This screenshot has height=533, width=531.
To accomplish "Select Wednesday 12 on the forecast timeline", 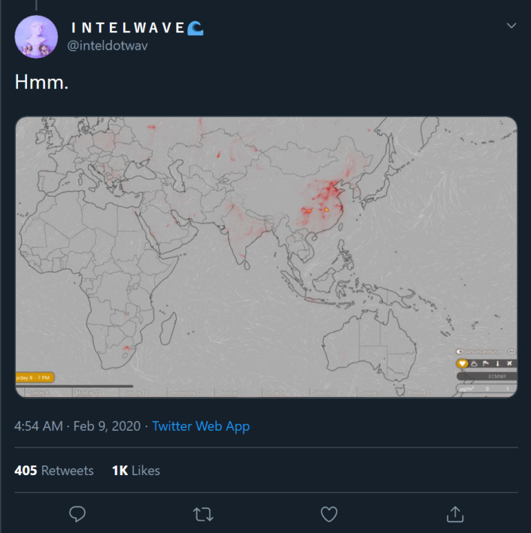I will pyautogui.click(x=186, y=393).
